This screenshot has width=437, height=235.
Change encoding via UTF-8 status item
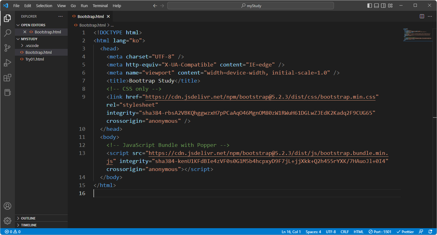tap(331, 232)
